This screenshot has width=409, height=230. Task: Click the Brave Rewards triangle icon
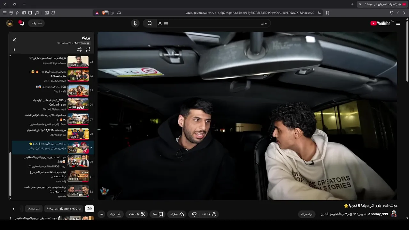[97, 13]
